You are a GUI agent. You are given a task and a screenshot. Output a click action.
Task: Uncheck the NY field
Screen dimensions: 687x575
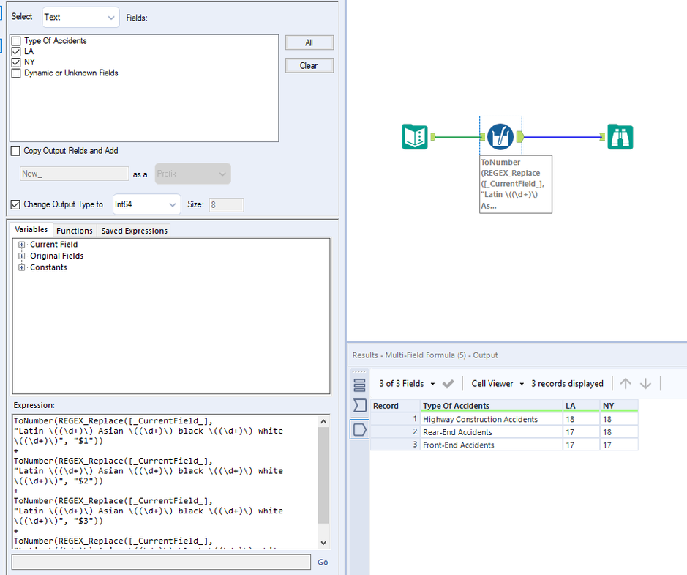[16, 62]
